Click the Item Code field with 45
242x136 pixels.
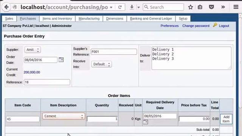[23, 119]
